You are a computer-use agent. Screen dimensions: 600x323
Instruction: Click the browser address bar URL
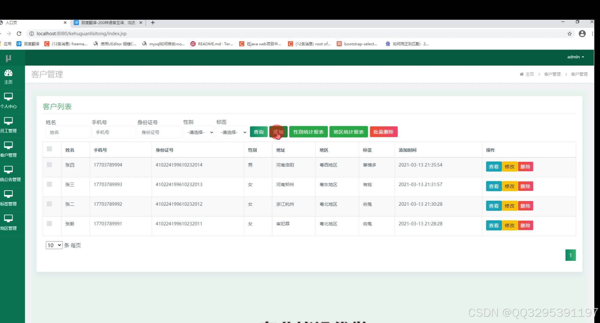click(x=81, y=33)
